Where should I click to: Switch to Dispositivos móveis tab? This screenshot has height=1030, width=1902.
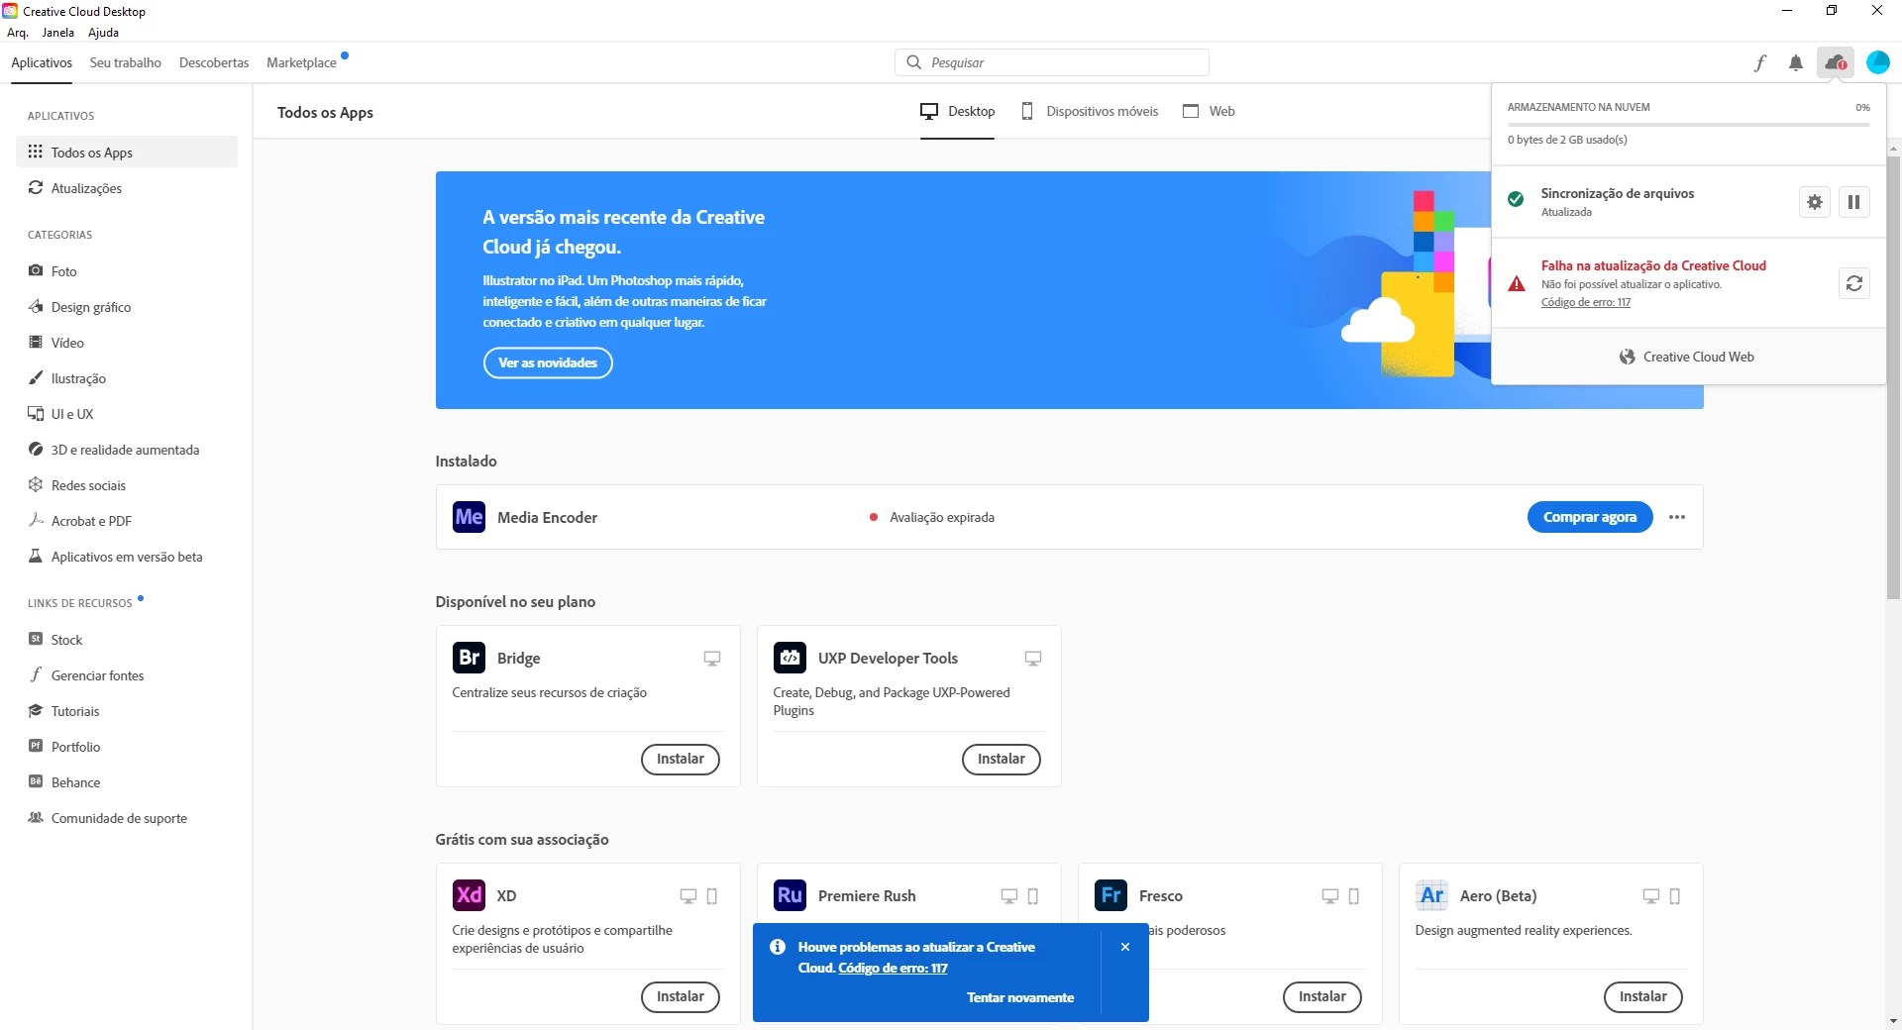[1090, 111]
